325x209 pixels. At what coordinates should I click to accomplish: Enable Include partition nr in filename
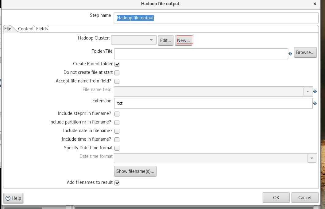point(117,123)
